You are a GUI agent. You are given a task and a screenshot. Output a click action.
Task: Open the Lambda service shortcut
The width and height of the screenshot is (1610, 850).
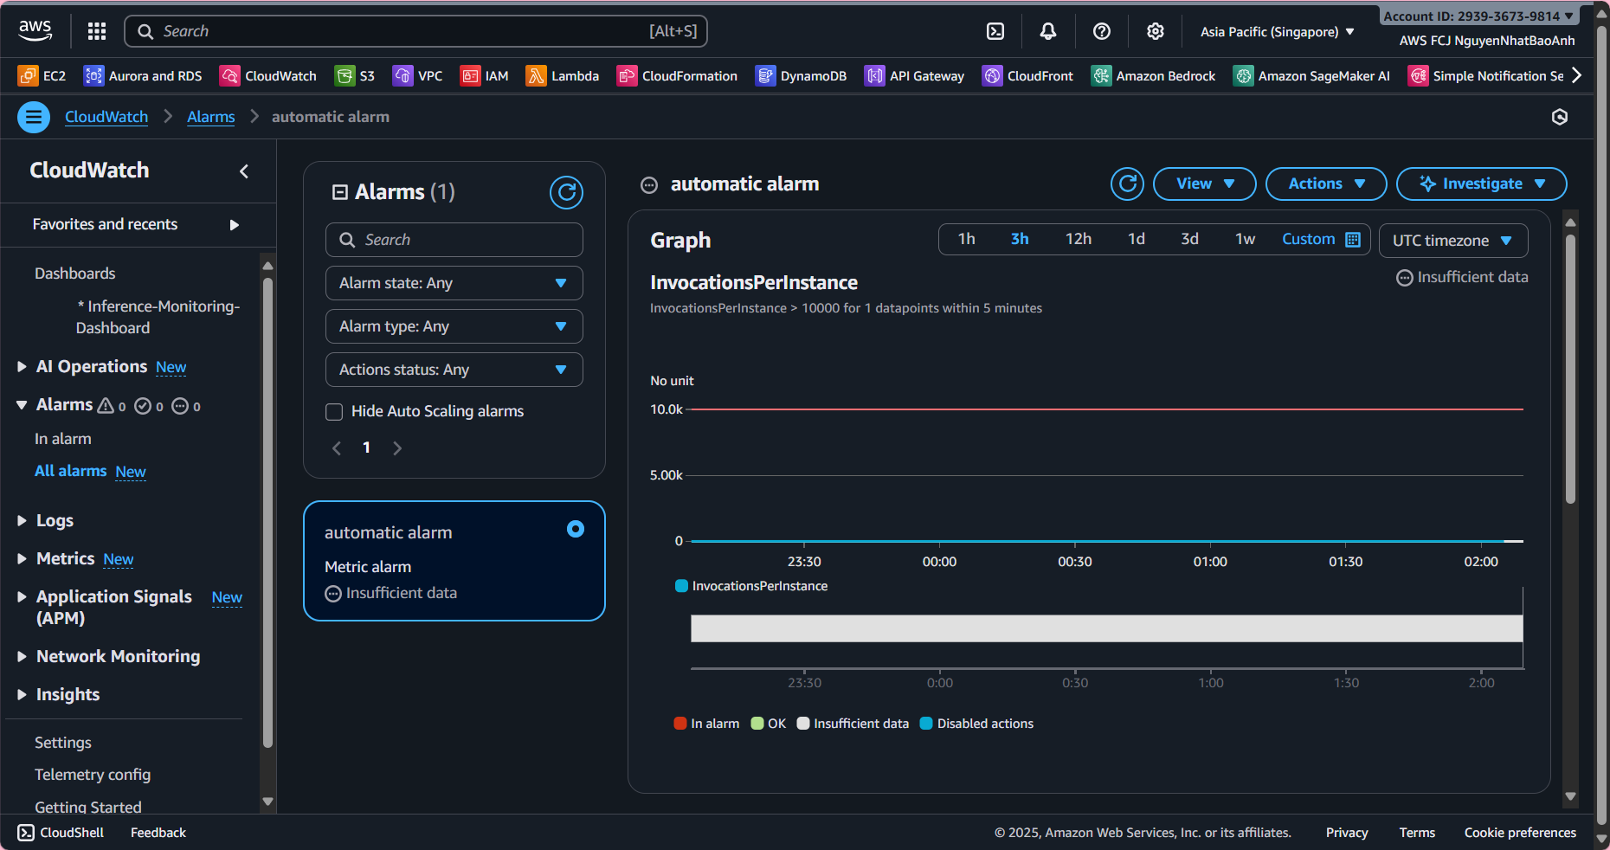click(563, 76)
